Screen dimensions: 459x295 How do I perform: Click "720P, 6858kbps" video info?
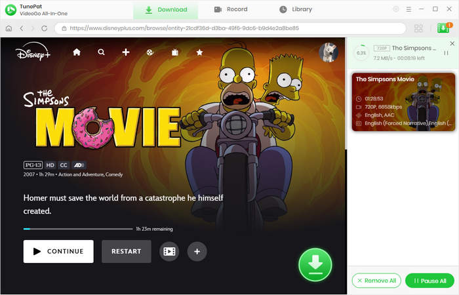[x=383, y=107]
